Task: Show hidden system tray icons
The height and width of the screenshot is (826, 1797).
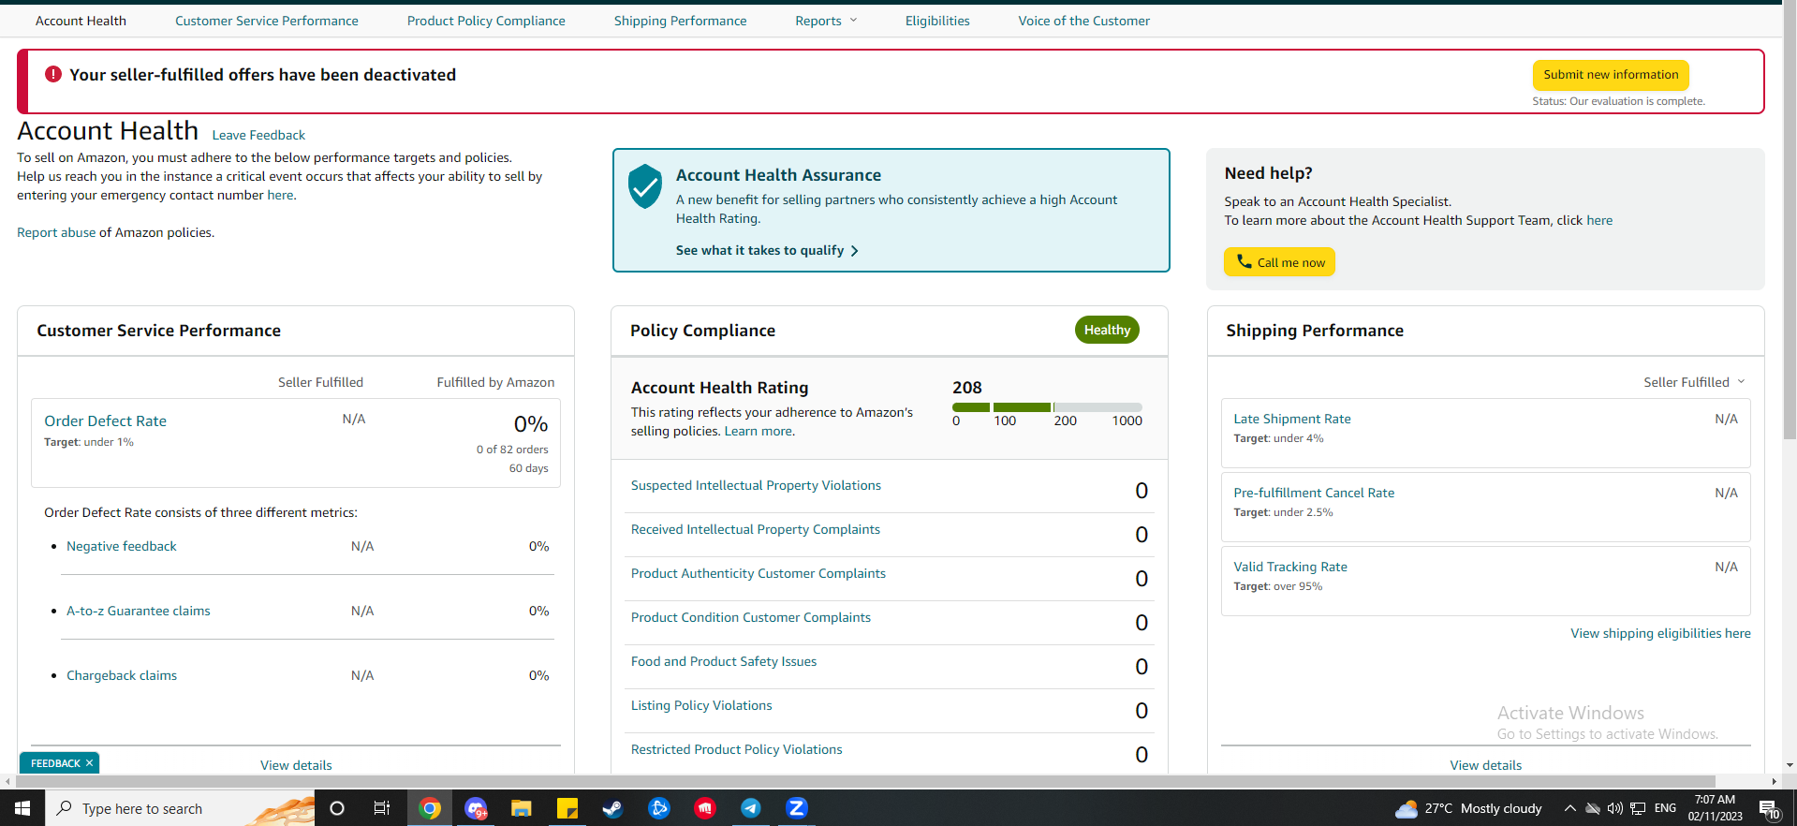Action: coord(1570,808)
